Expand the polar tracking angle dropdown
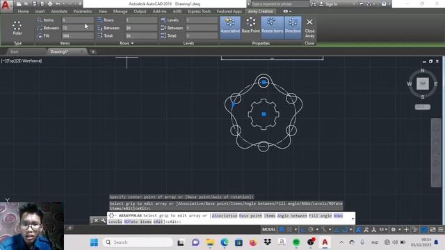 [317, 229]
